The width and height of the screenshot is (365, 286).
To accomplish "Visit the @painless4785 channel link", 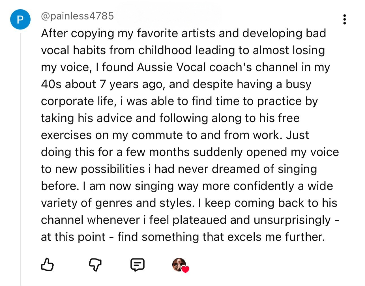I will tap(77, 16).
